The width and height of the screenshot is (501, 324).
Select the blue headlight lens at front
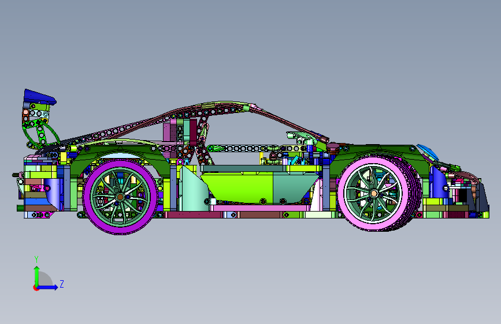428,151
